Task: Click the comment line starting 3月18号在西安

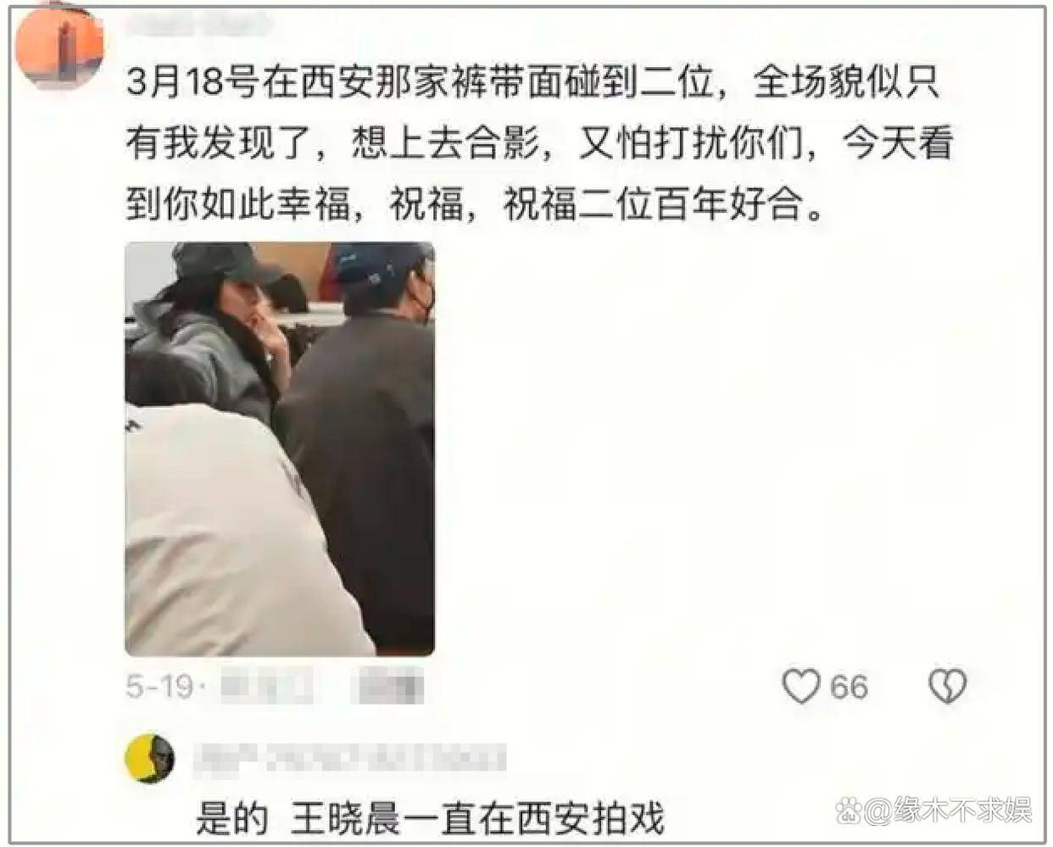Action: pyautogui.click(x=532, y=83)
